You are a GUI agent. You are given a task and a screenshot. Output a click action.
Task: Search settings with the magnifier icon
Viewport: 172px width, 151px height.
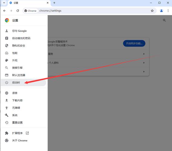click(164, 20)
